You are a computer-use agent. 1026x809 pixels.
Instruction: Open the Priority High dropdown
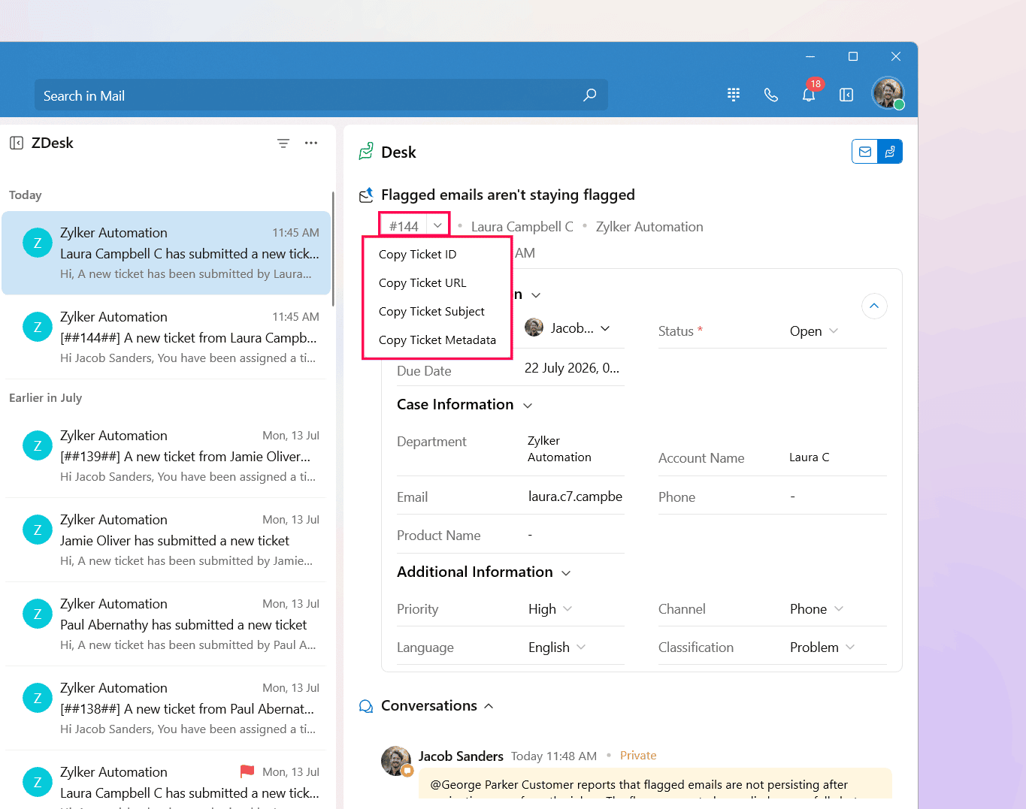pos(567,608)
